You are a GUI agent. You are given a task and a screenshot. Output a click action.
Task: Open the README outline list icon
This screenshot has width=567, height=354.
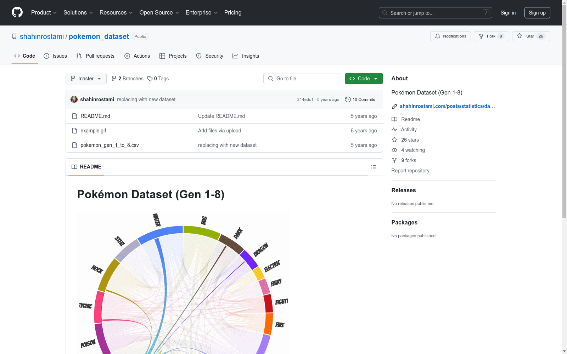click(374, 167)
